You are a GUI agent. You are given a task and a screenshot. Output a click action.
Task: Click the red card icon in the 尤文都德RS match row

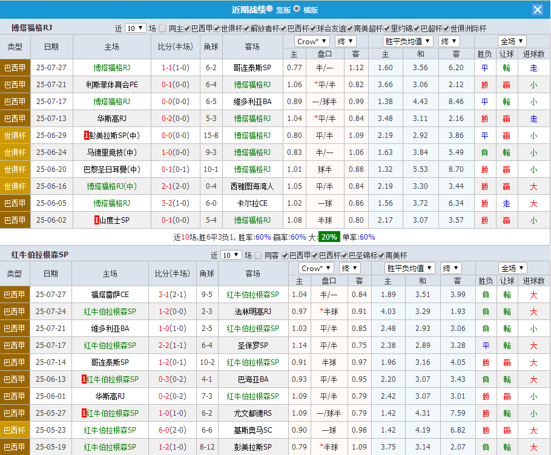[84, 413]
